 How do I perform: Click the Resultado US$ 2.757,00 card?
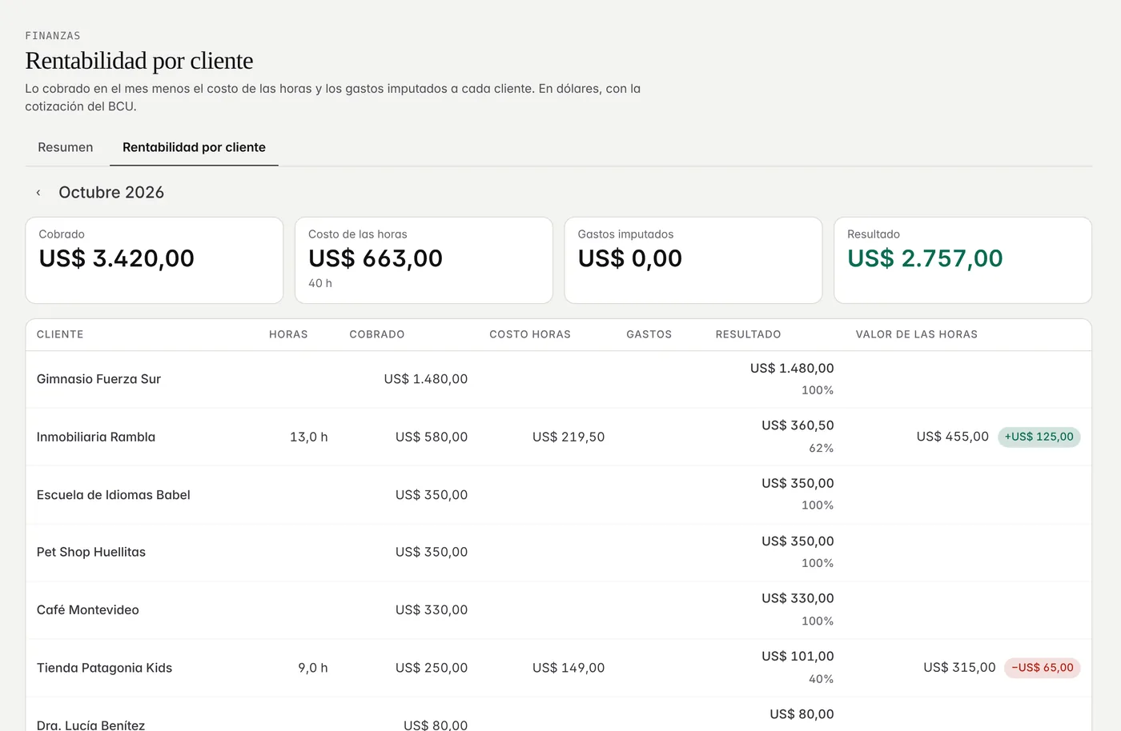[962, 260]
